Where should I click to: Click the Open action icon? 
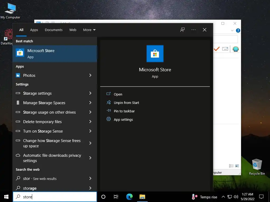tap(108, 94)
